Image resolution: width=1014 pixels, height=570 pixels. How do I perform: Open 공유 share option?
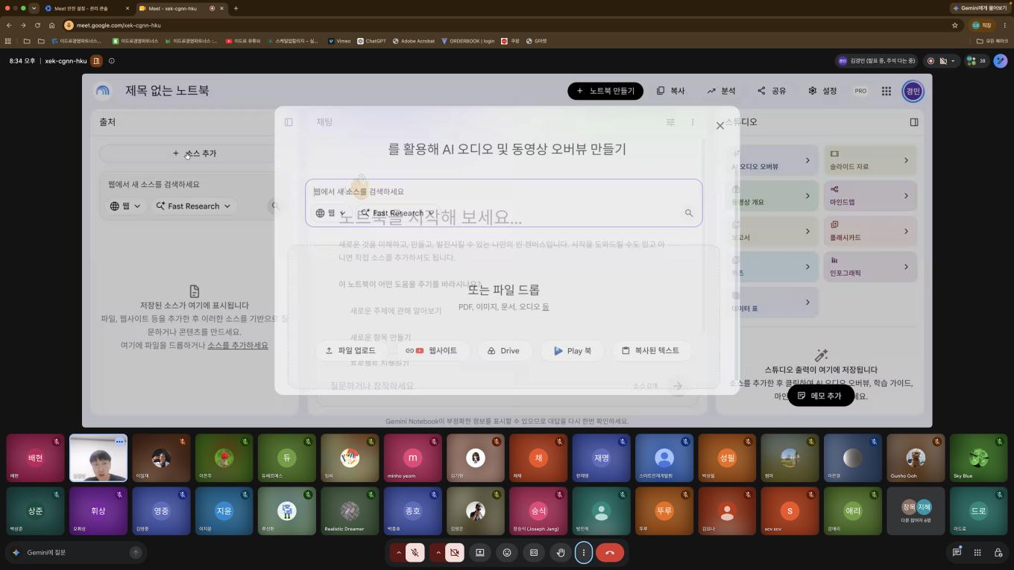[x=772, y=91]
